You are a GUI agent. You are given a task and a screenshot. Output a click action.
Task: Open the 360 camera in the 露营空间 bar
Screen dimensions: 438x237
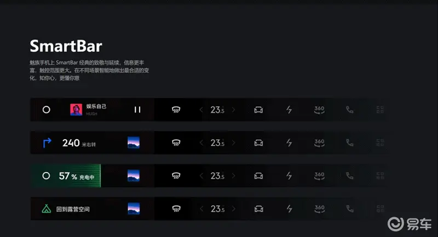[x=319, y=209]
